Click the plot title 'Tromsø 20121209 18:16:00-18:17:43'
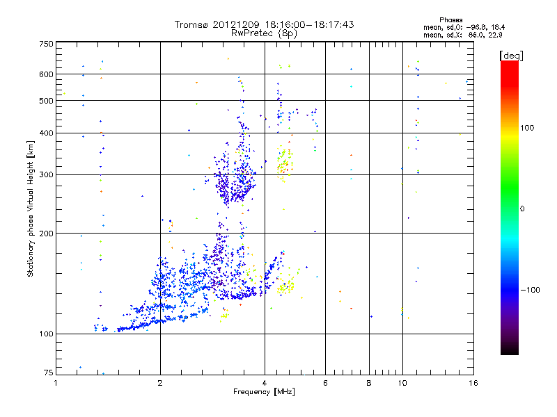Image resolution: width=557 pixels, height=417 pixels. click(x=264, y=24)
